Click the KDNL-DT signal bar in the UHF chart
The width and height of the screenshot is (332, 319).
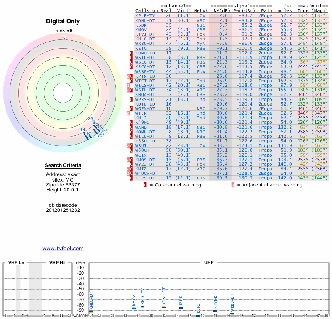click(x=164, y=307)
